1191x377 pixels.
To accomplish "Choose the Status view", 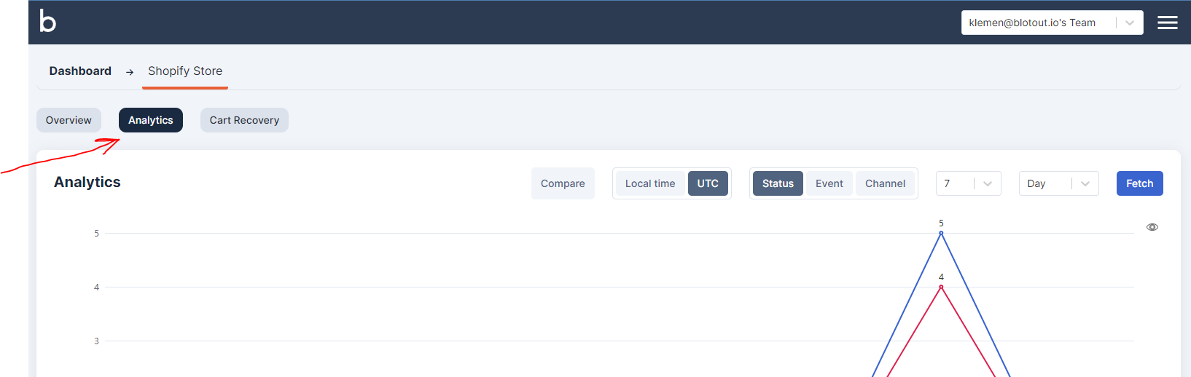I will point(778,183).
